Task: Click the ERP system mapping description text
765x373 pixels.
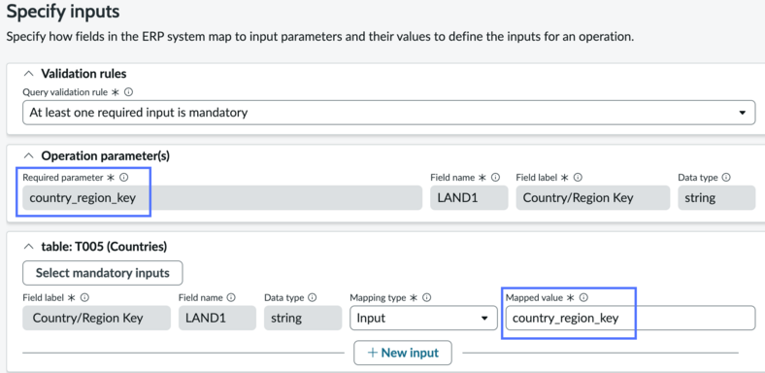Action: coord(320,37)
